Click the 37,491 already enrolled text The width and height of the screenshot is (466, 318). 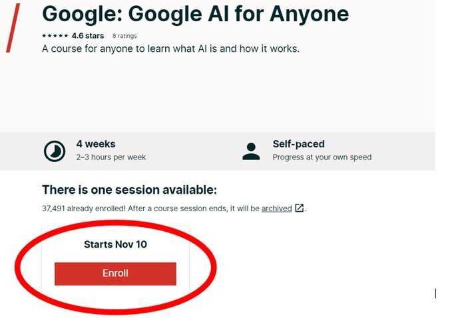tap(84, 208)
